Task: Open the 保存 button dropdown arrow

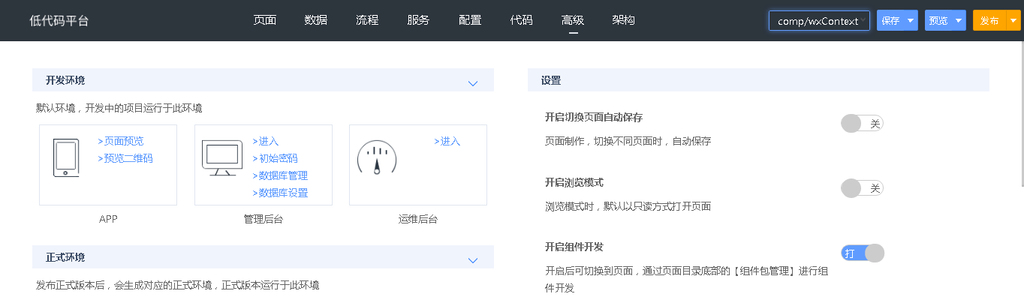Action: [911, 20]
